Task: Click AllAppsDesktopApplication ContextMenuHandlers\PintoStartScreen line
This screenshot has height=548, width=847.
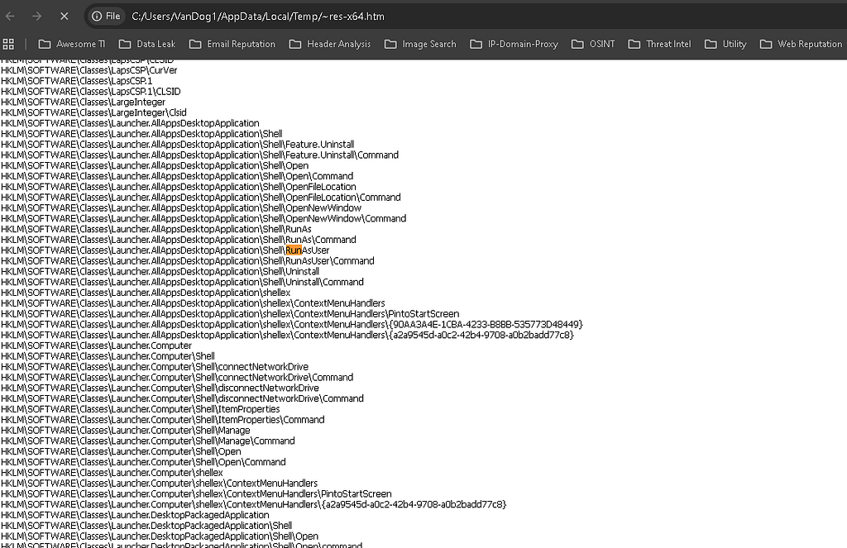Action: (x=230, y=314)
